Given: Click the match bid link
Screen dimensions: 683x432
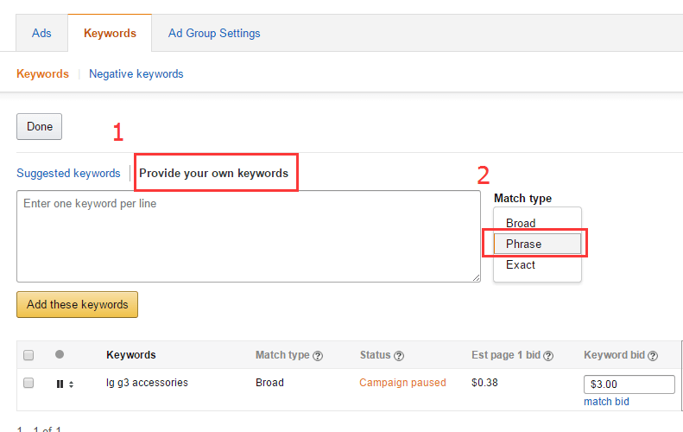Looking at the screenshot, I should click(x=606, y=402).
